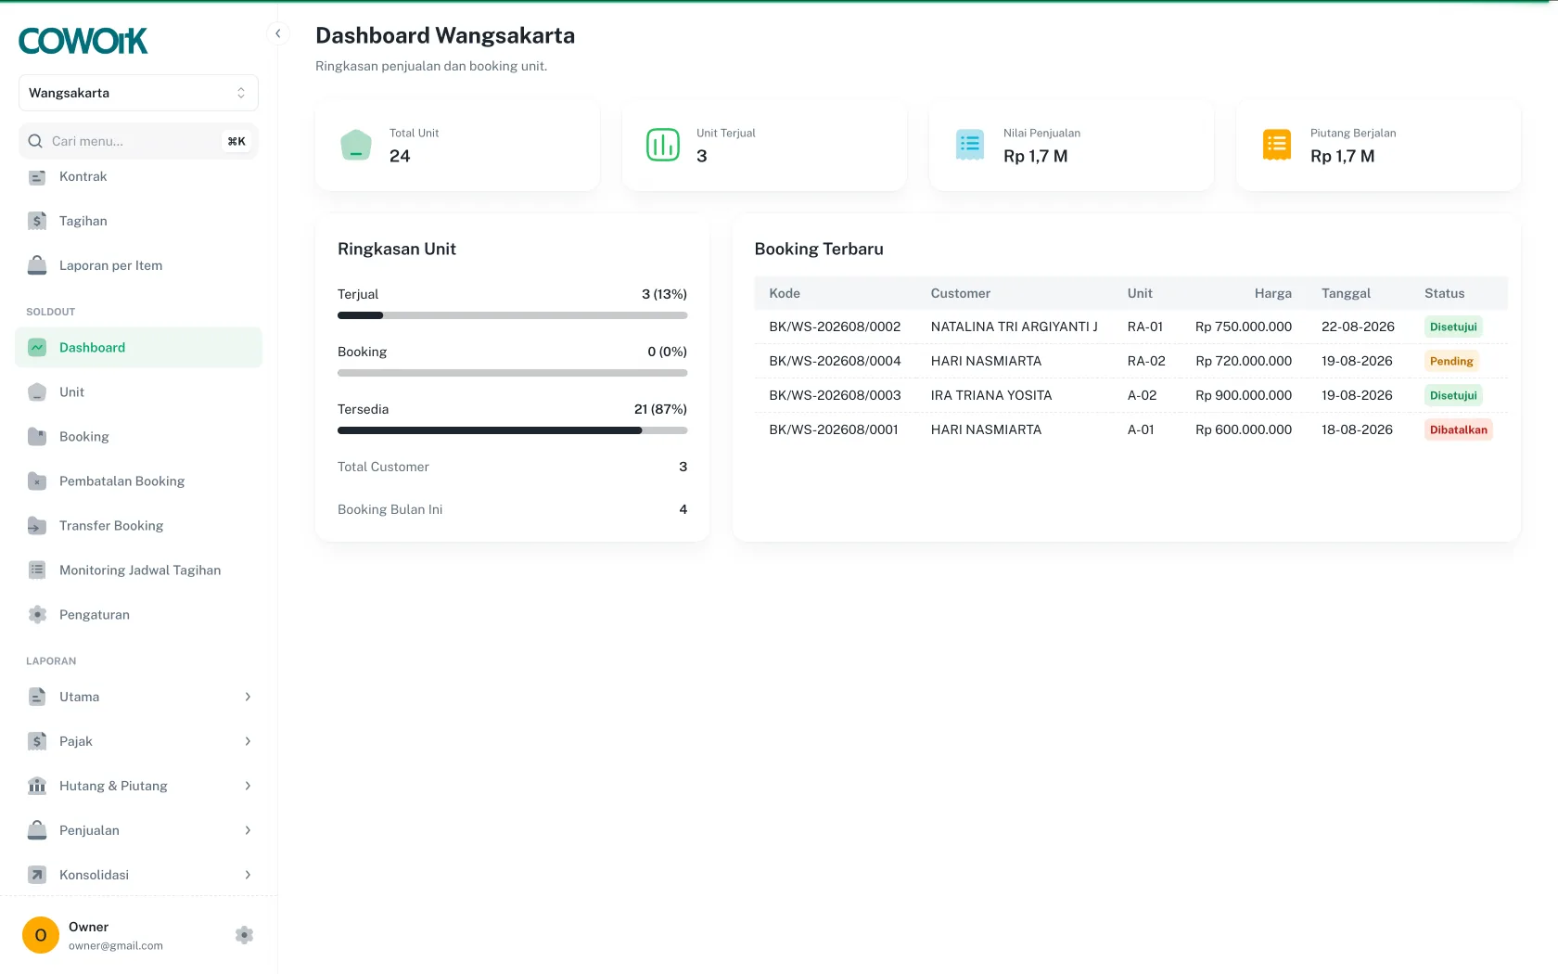The width and height of the screenshot is (1558, 974).
Task: Expand the Hutang & Piutang chevron
Action: (x=248, y=786)
